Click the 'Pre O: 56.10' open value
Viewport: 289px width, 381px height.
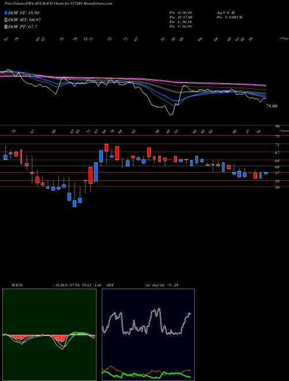[181, 13]
